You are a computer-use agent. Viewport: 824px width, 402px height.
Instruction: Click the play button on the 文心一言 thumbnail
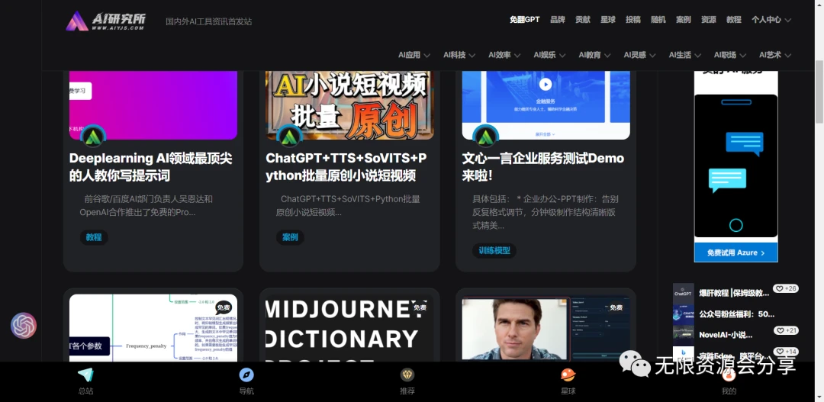coord(545,84)
